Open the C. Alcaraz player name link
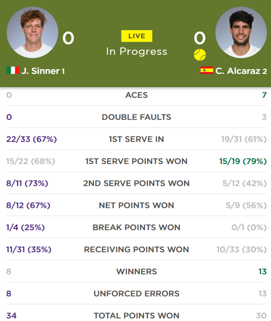The image size is (271, 321). pyautogui.click(x=238, y=71)
